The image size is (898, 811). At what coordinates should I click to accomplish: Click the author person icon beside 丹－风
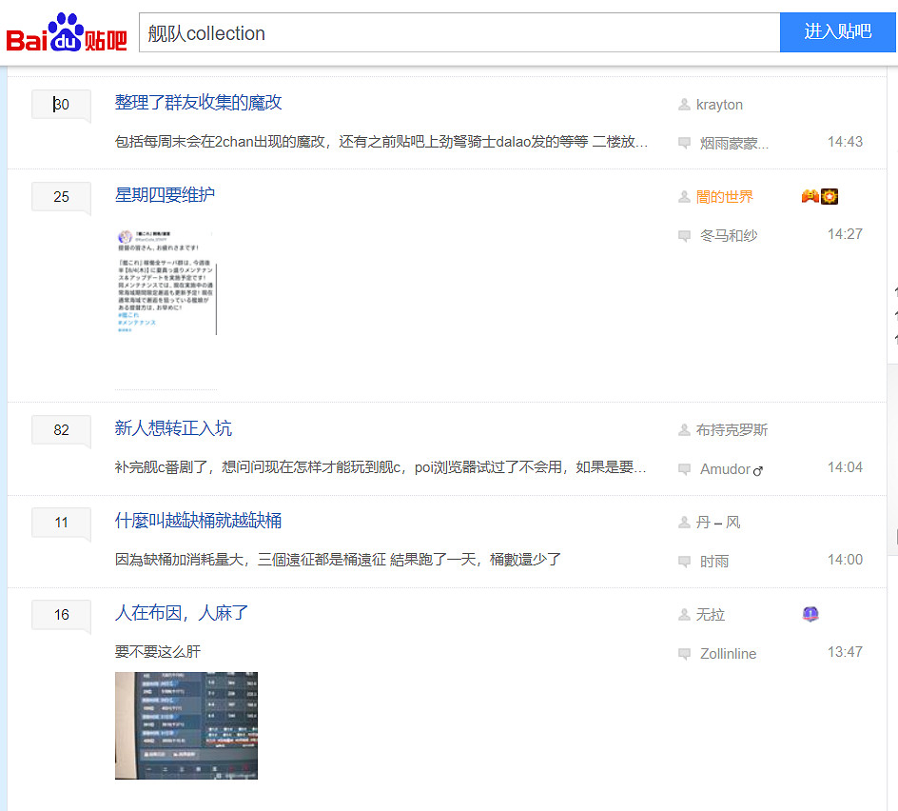684,523
